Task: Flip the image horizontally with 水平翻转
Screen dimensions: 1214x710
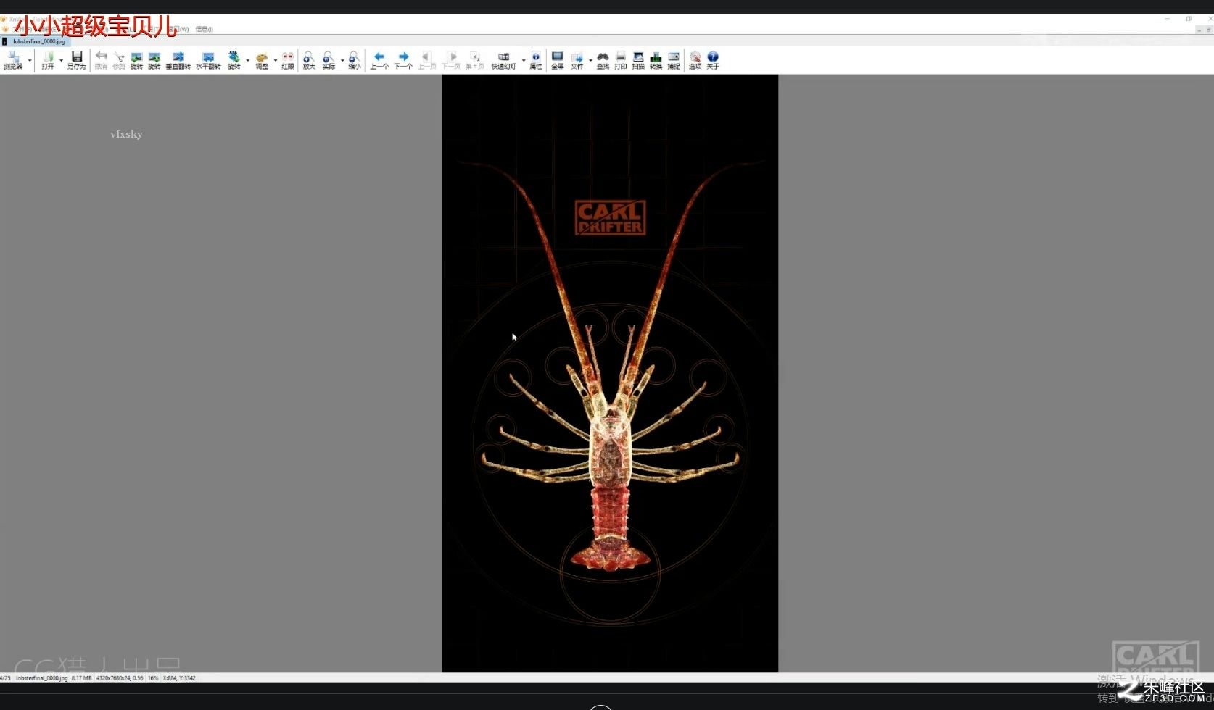Action: tap(208, 60)
